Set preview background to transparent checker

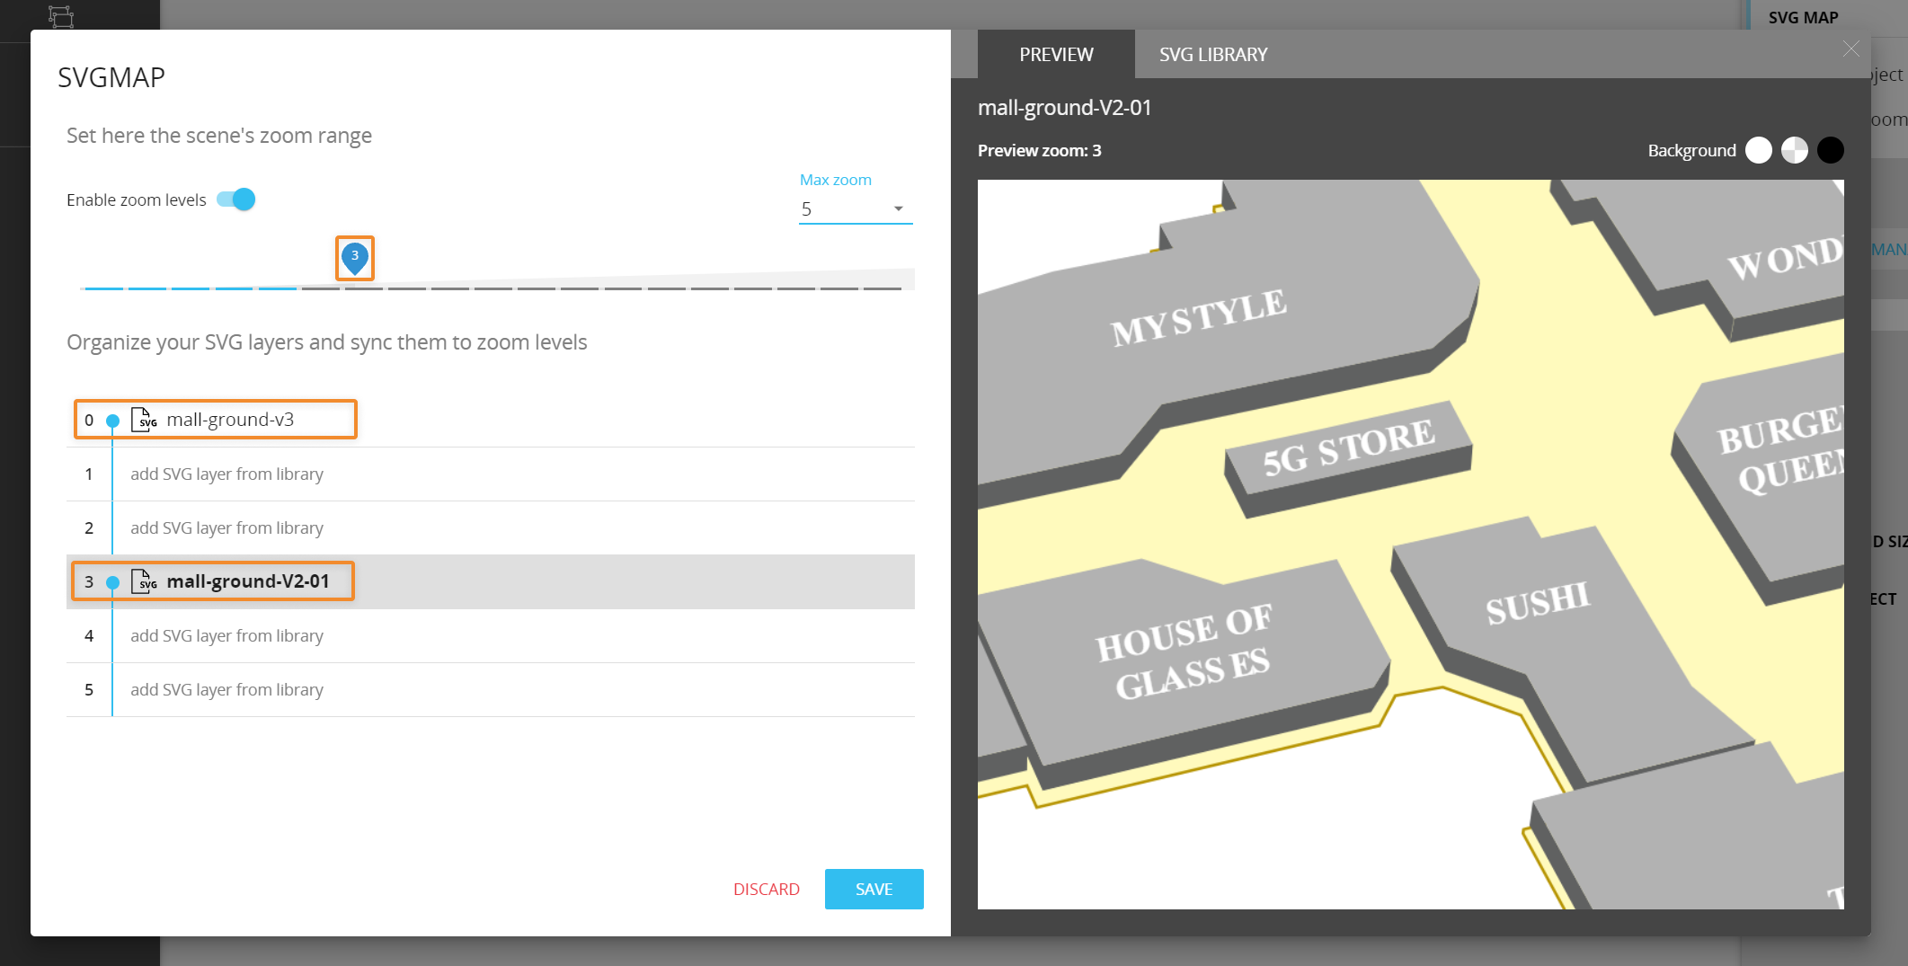(x=1795, y=150)
